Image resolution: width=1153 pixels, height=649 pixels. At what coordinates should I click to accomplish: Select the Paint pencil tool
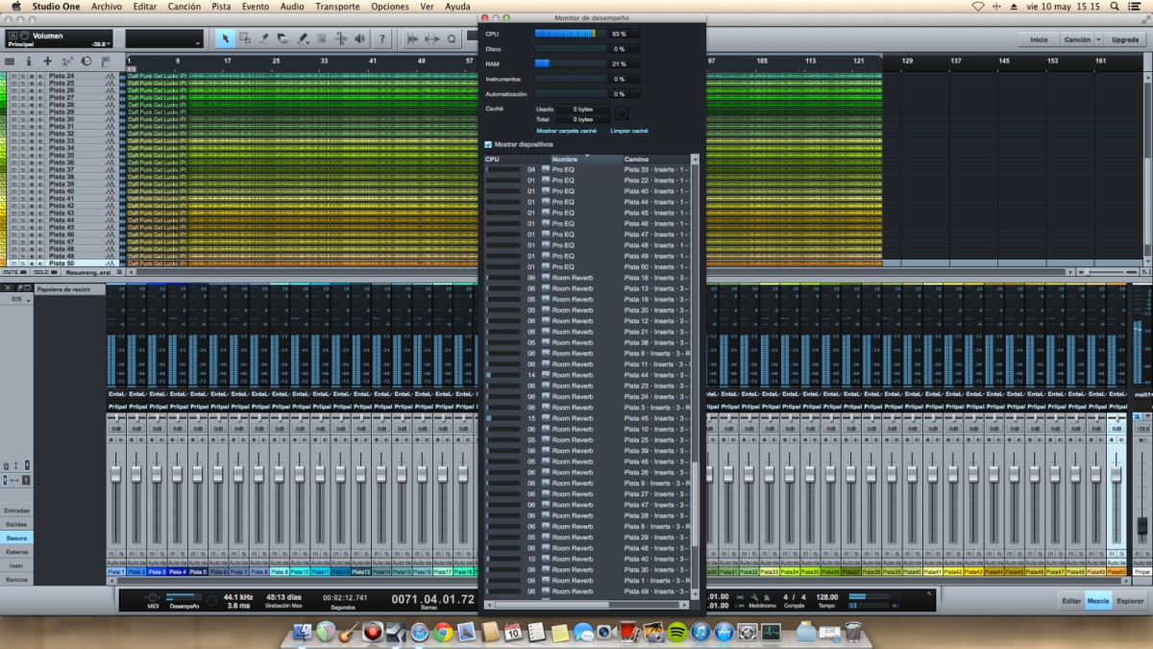coord(303,38)
